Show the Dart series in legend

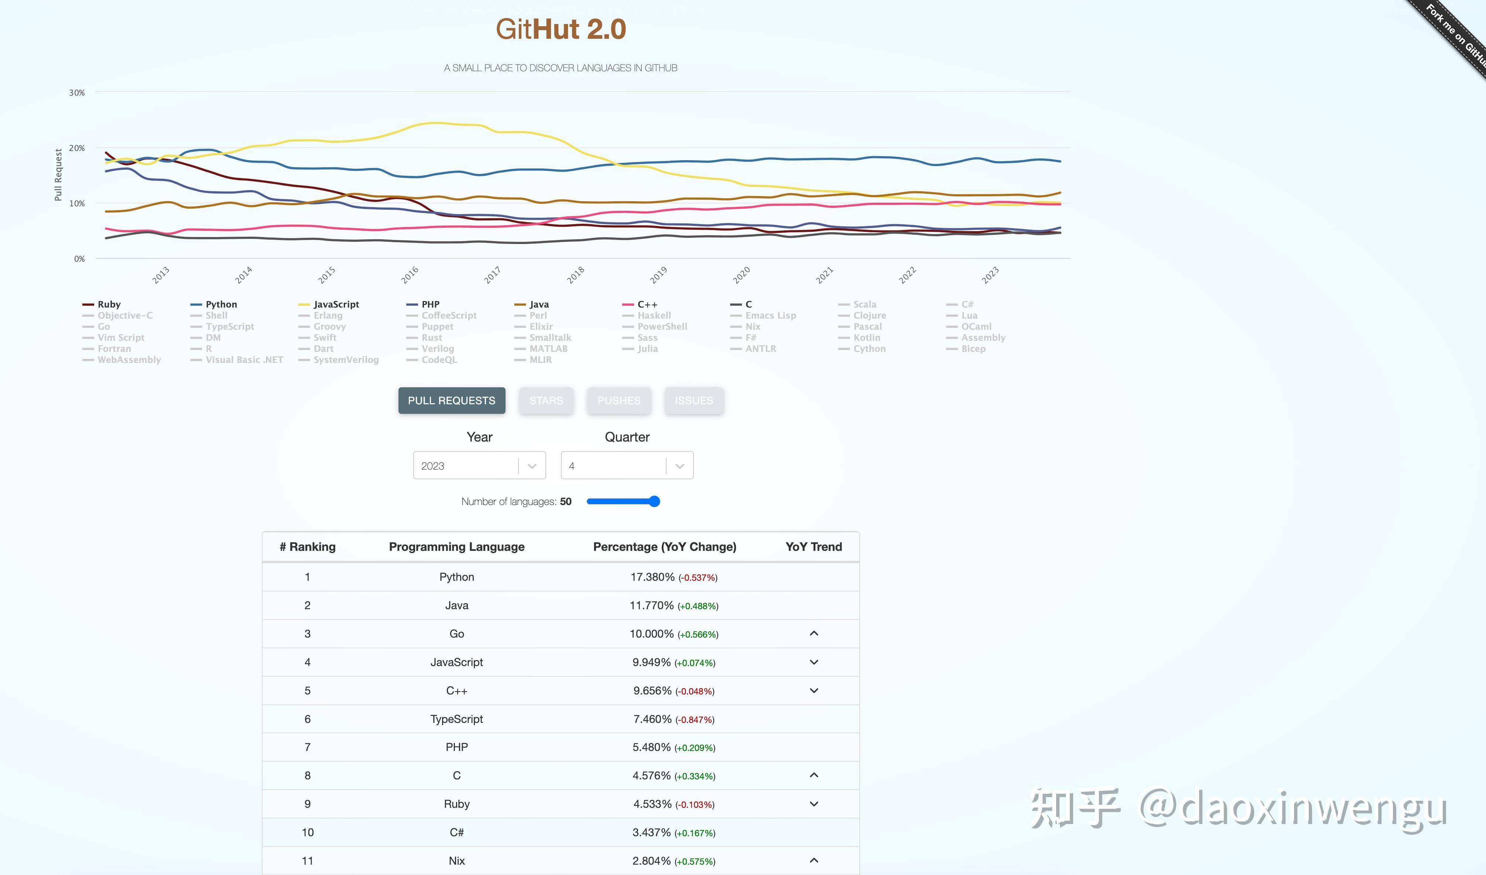315,349
